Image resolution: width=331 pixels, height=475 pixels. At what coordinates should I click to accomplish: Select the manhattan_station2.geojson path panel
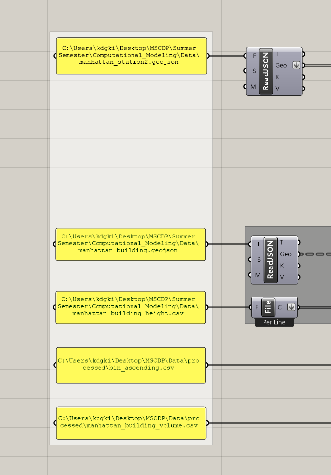point(132,56)
